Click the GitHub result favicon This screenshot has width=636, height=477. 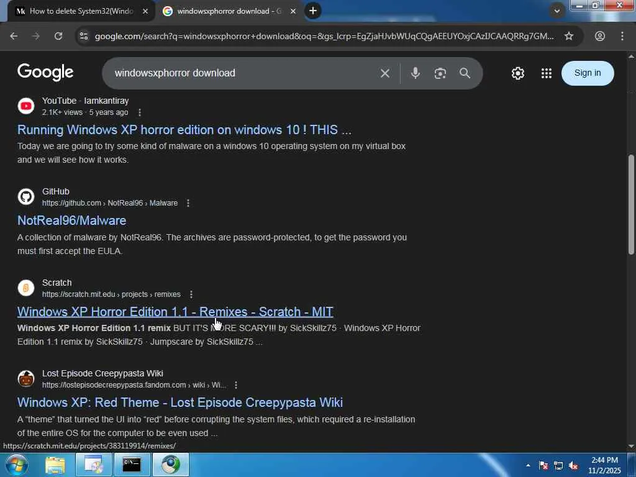coord(26,197)
